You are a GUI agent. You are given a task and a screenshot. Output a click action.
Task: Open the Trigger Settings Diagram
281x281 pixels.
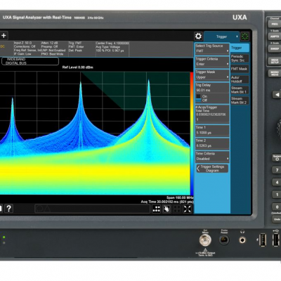click(x=212, y=169)
